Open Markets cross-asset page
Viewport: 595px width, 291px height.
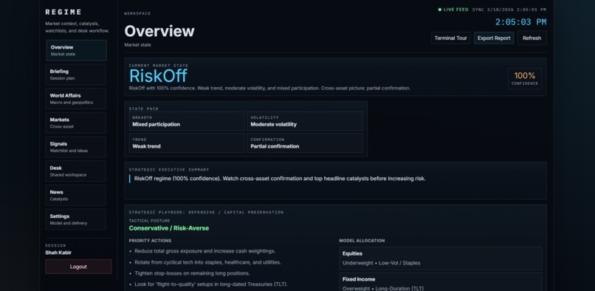tap(75, 123)
